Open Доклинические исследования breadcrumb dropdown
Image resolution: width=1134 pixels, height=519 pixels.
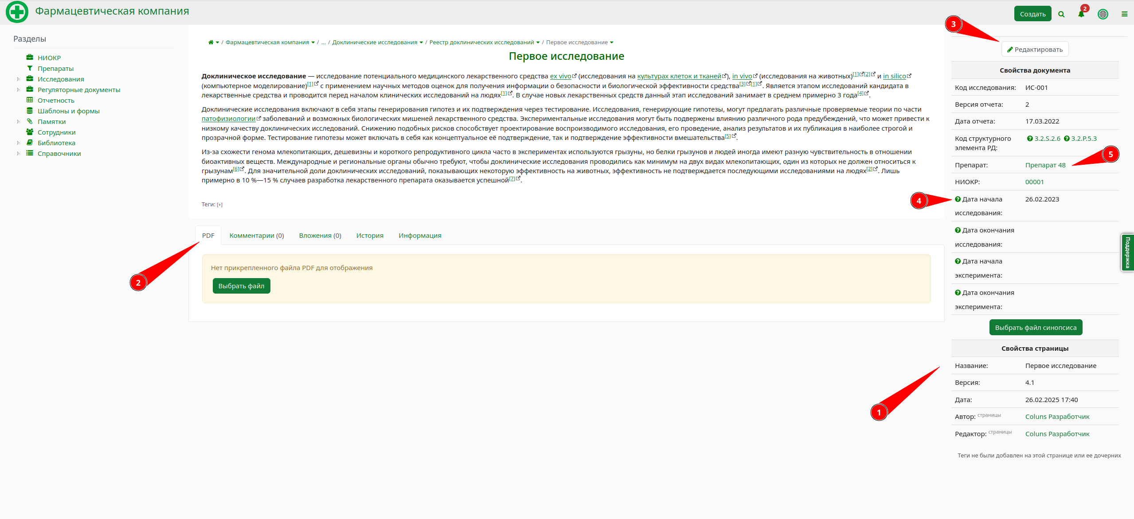[x=421, y=43]
